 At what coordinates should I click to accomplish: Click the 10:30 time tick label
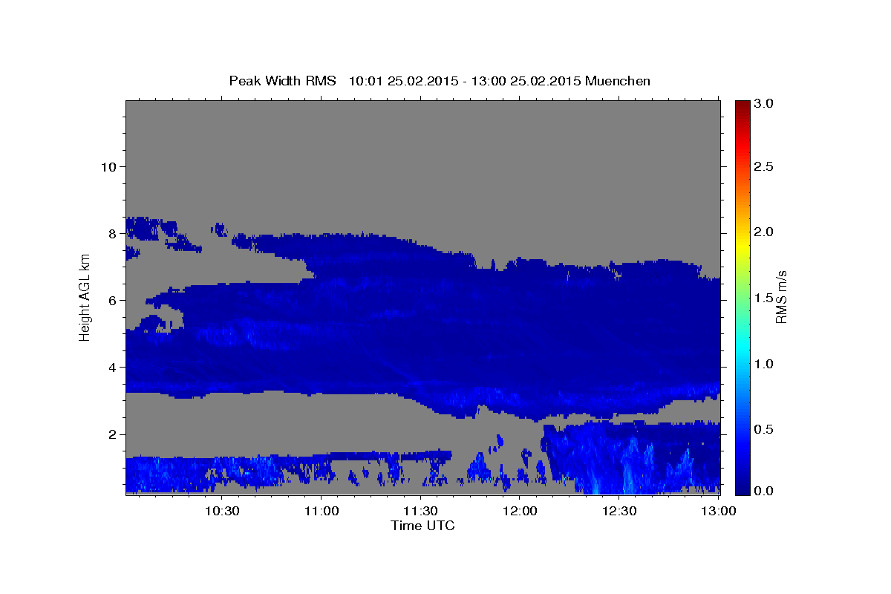(x=221, y=511)
